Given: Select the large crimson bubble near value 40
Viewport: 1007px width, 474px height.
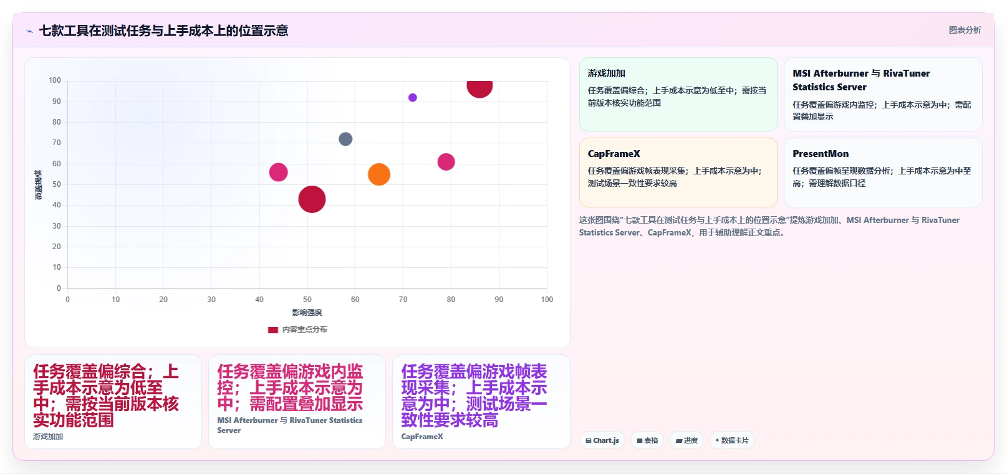Looking at the screenshot, I should [x=312, y=199].
